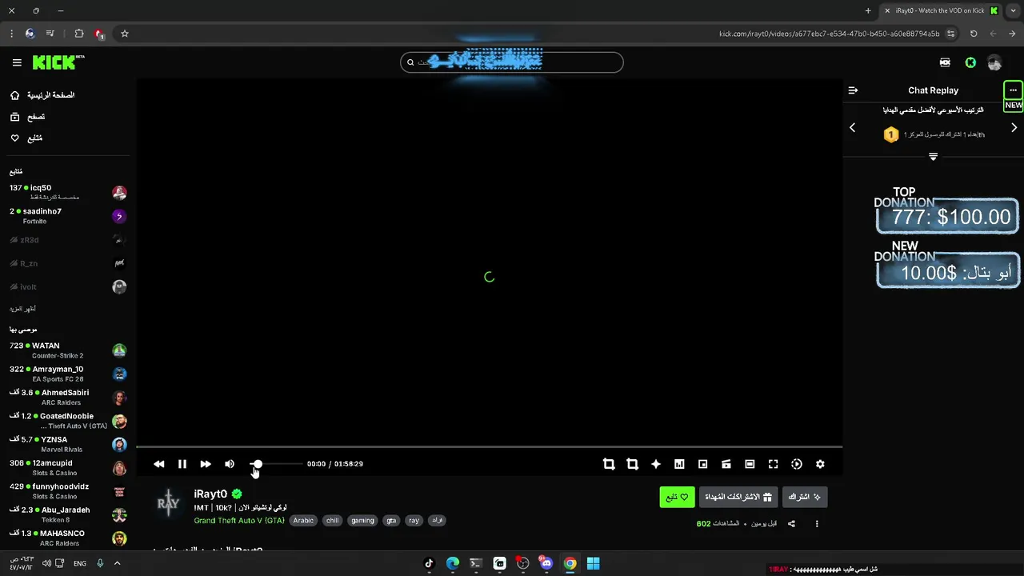Click the second crop icon in player
This screenshot has height=576, width=1024.
pos(632,464)
